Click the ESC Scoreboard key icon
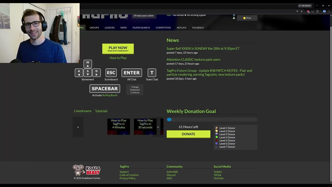 pos(111,73)
